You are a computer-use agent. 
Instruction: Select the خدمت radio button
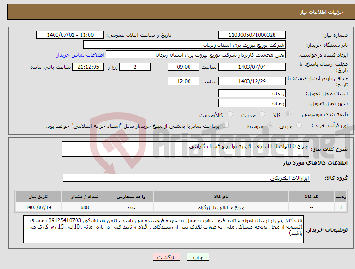[262, 114]
